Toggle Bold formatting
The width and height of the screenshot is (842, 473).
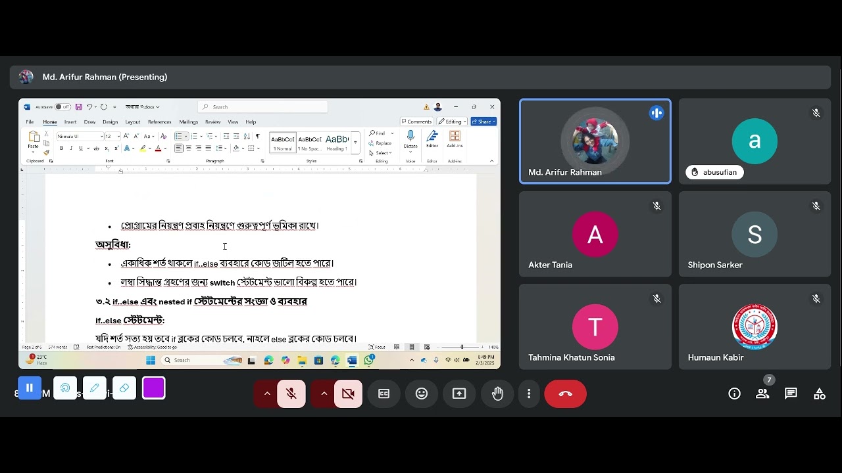[61, 148]
